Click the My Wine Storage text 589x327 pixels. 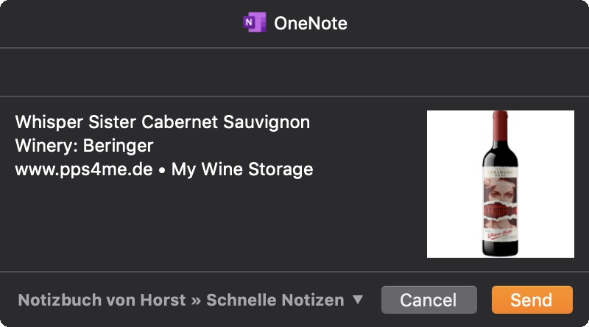click(242, 169)
